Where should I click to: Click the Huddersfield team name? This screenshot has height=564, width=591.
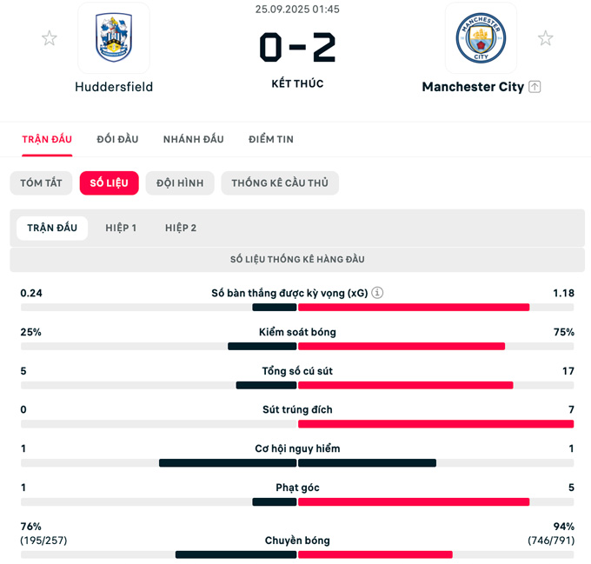click(114, 87)
